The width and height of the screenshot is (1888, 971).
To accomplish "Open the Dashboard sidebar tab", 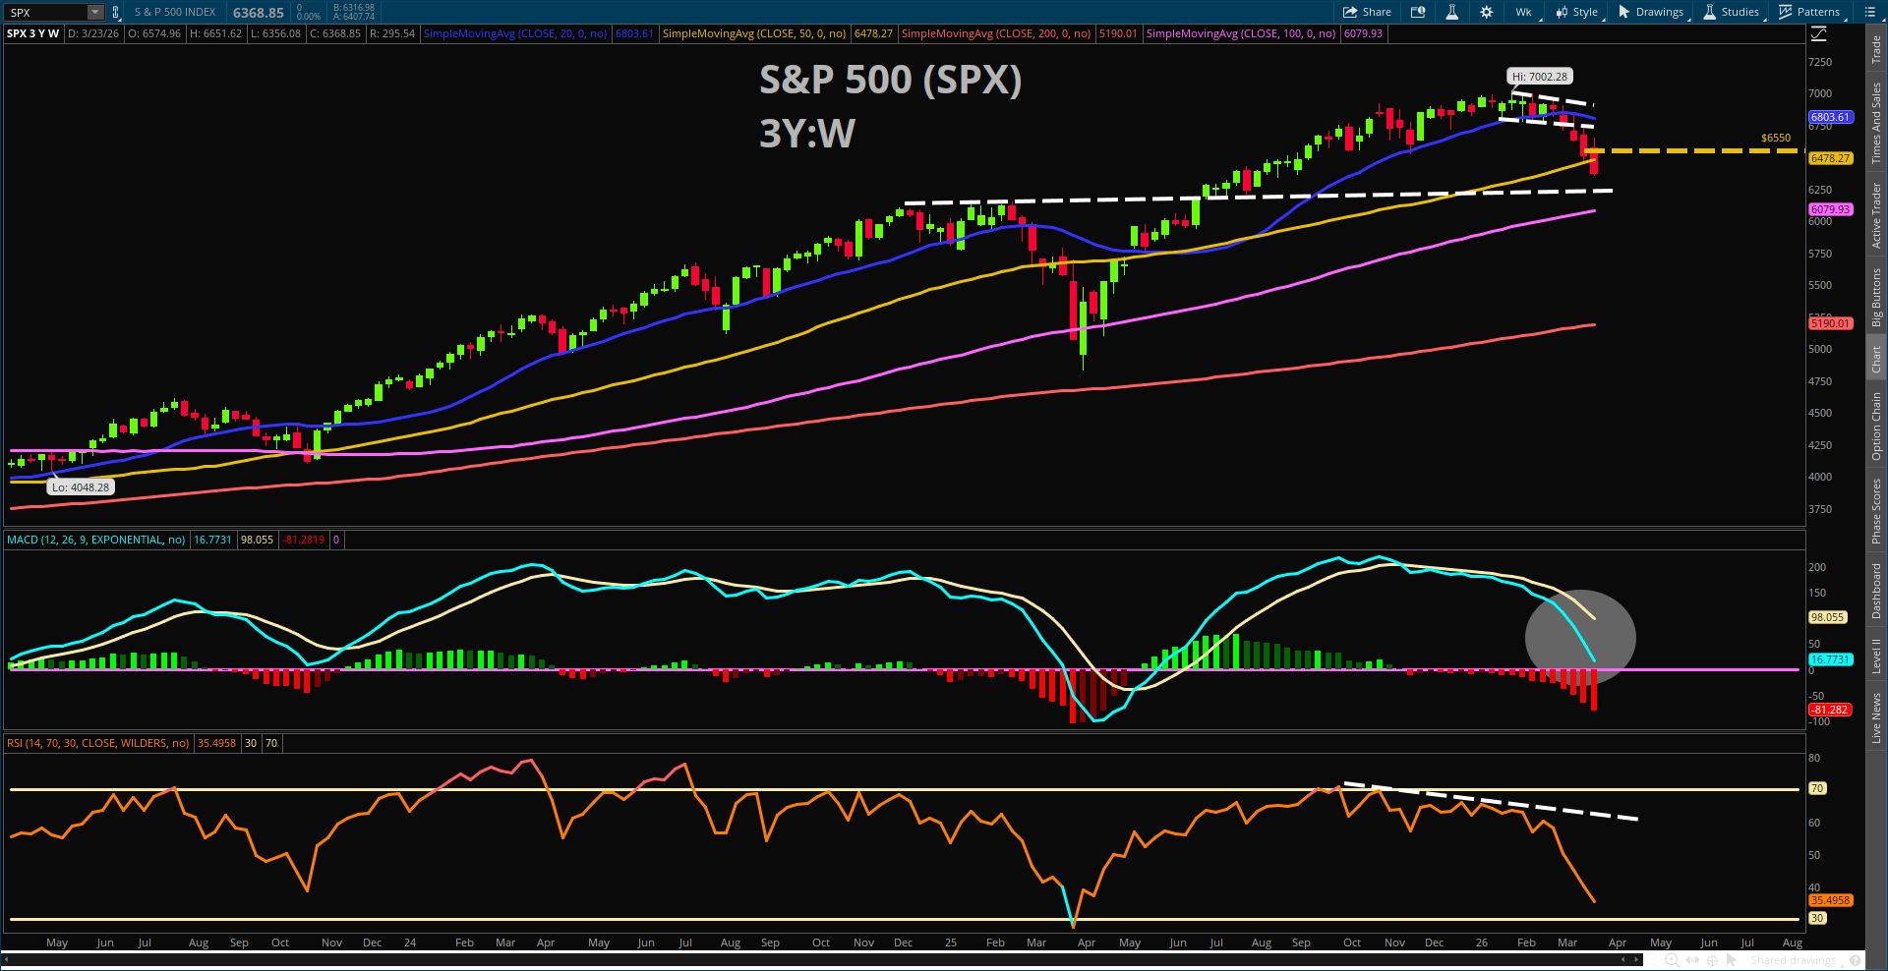I will (x=1876, y=591).
